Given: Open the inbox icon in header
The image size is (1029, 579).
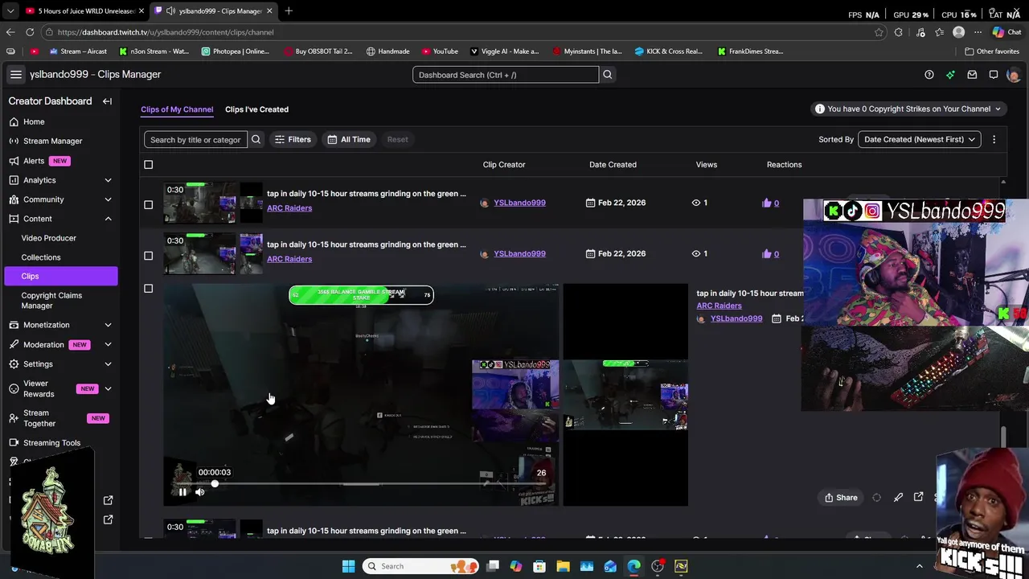Looking at the screenshot, I should [972, 75].
